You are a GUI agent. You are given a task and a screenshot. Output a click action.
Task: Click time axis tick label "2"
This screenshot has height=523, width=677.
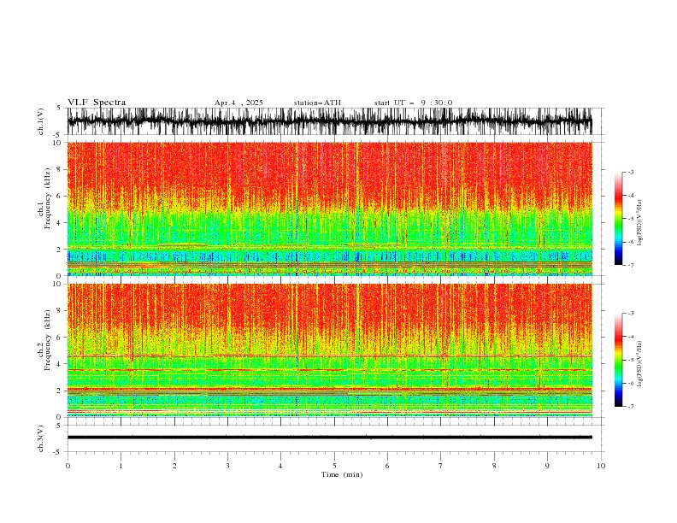tap(174, 466)
